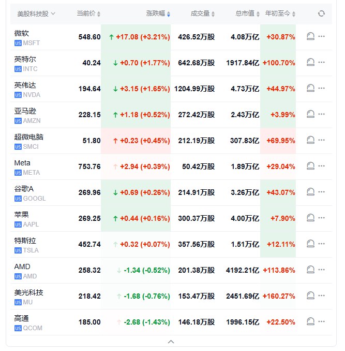Click the 特斯拉 stock name

point(25,241)
